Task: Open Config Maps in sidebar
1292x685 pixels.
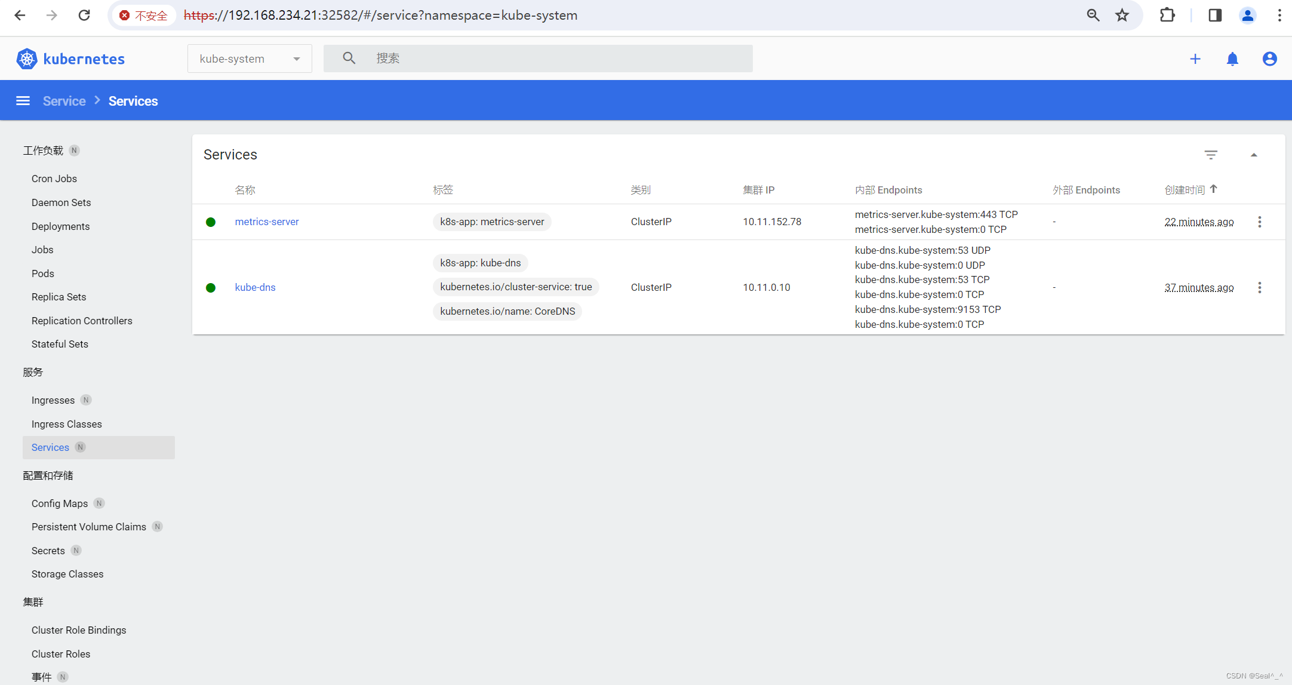Action: pyautogui.click(x=60, y=503)
